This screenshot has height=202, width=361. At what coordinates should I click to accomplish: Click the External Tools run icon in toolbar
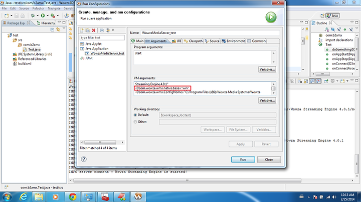click(x=53, y=15)
